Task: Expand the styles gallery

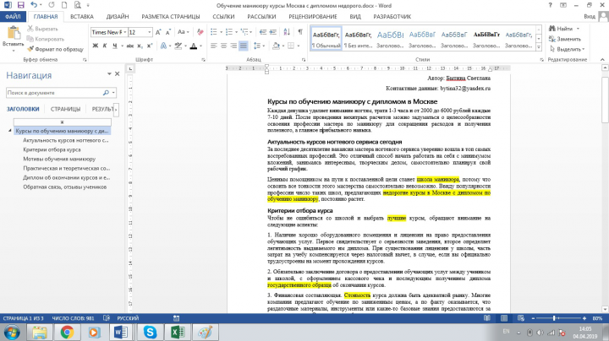Action: [x=539, y=47]
